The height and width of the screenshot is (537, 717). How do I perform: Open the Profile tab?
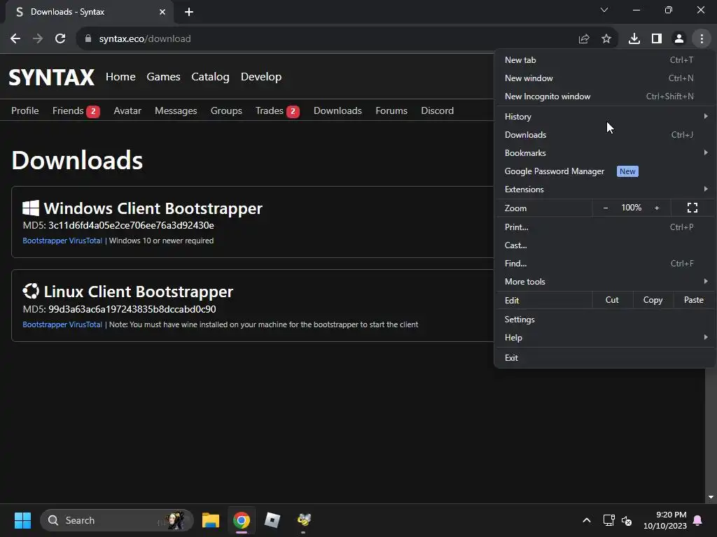coord(25,110)
